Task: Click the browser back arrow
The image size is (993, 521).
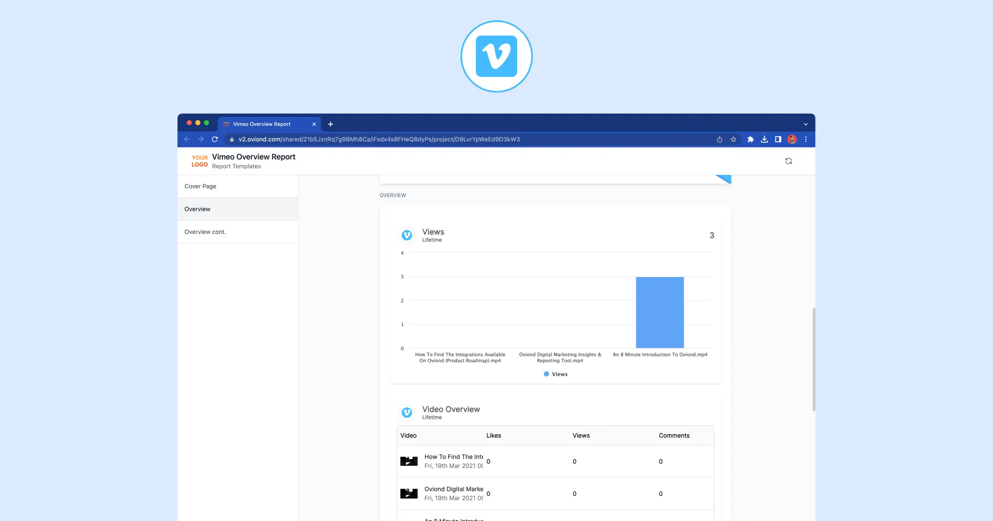Action: [187, 139]
